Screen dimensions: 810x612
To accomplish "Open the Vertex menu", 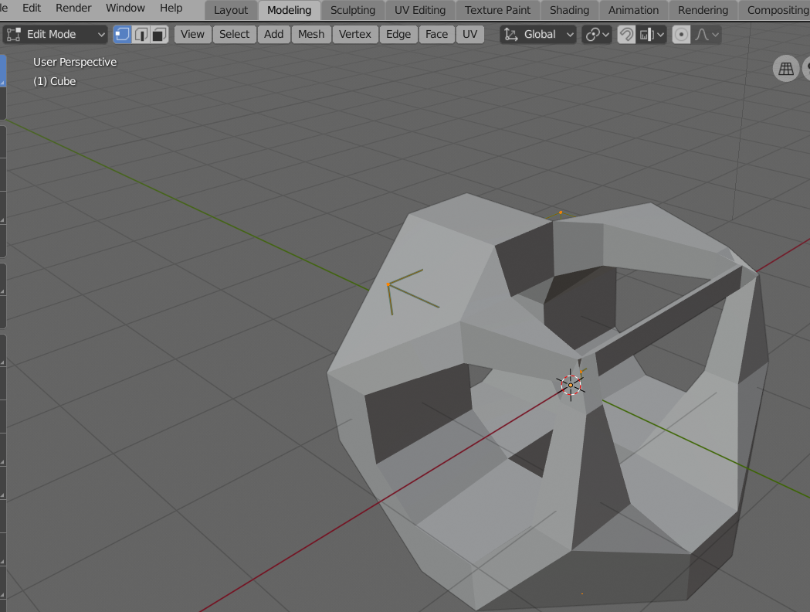I will coord(355,35).
